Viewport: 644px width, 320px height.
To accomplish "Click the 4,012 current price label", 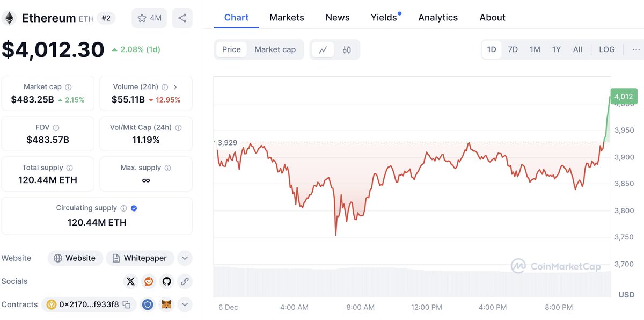I will [x=624, y=97].
